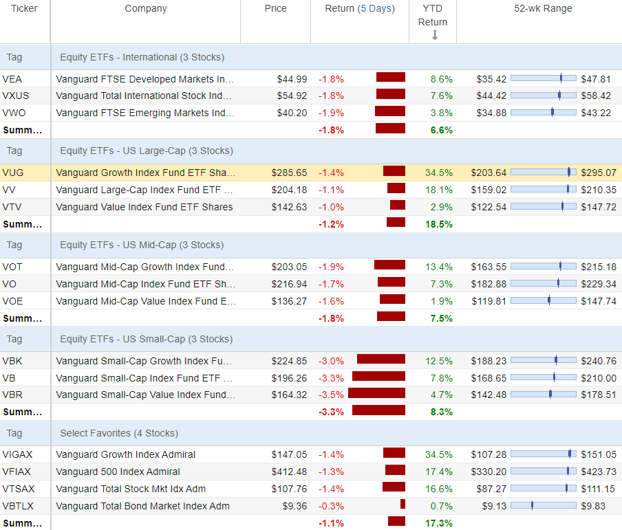
Task: Select the VXUS ticker
Action: tap(15, 96)
